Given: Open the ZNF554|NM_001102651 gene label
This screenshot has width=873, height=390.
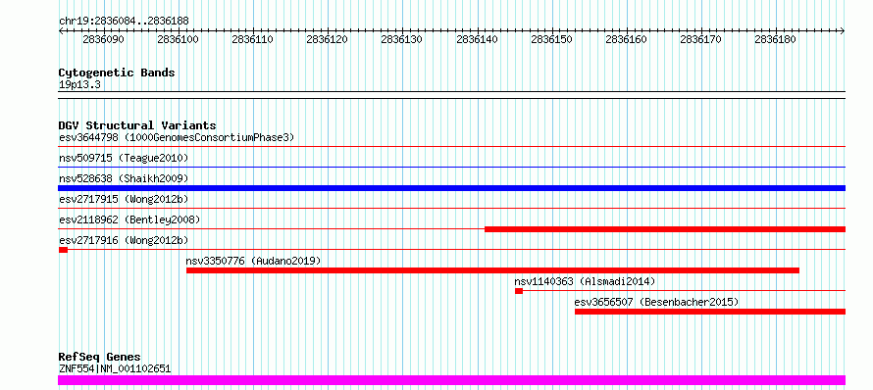Looking at the screenshot, I should pos(115,368).
